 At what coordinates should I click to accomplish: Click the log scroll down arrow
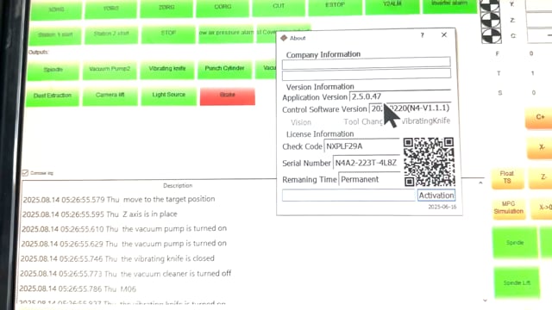tap(485, 301)
